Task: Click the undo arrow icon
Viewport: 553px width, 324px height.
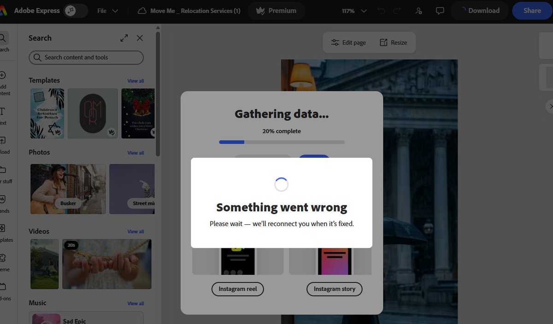Action: 381,11
